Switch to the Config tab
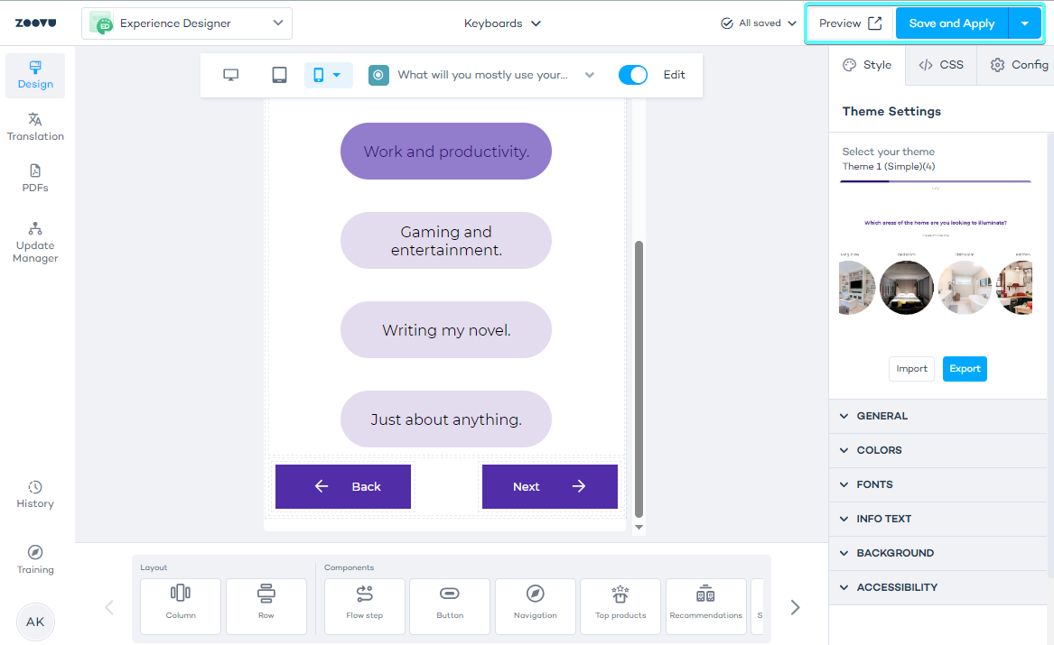The height and width of the screenshot is (645, 1054). (x=1020, y=65)
